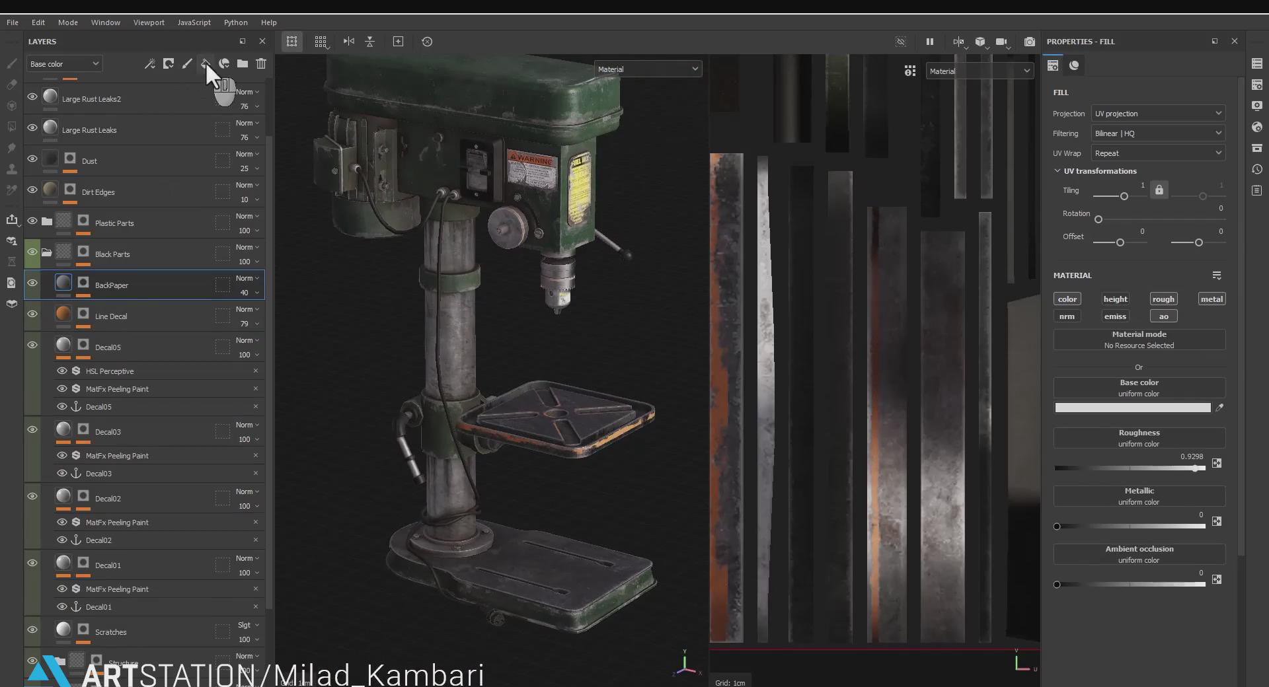
Task: Open the 2D view Material dropdown
Action: pyautogui.click(x=980, y=71)
